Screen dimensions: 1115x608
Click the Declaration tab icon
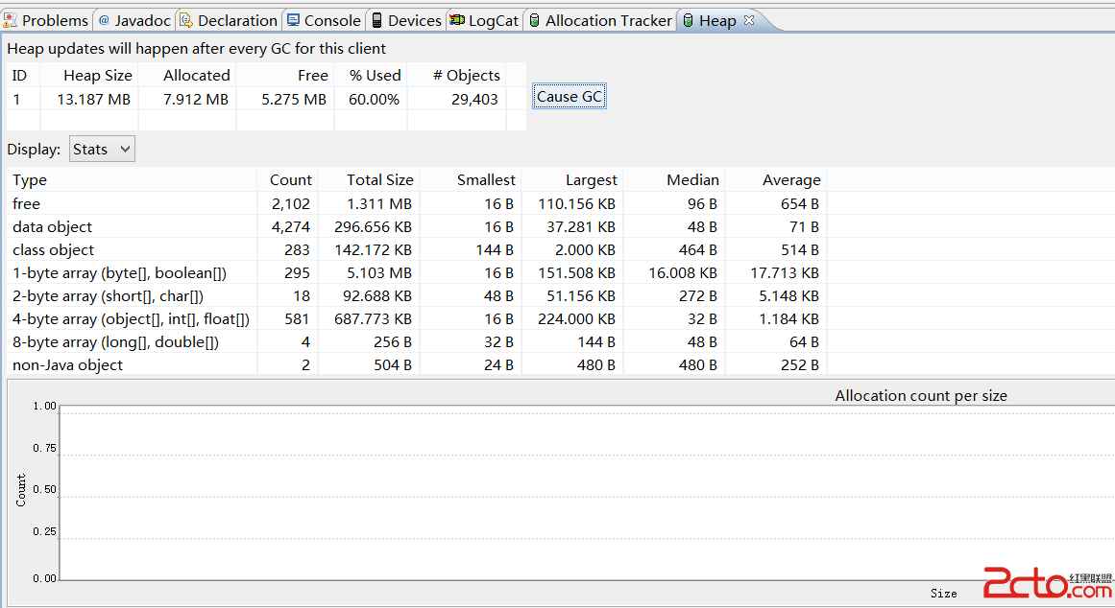coord(185,20)
